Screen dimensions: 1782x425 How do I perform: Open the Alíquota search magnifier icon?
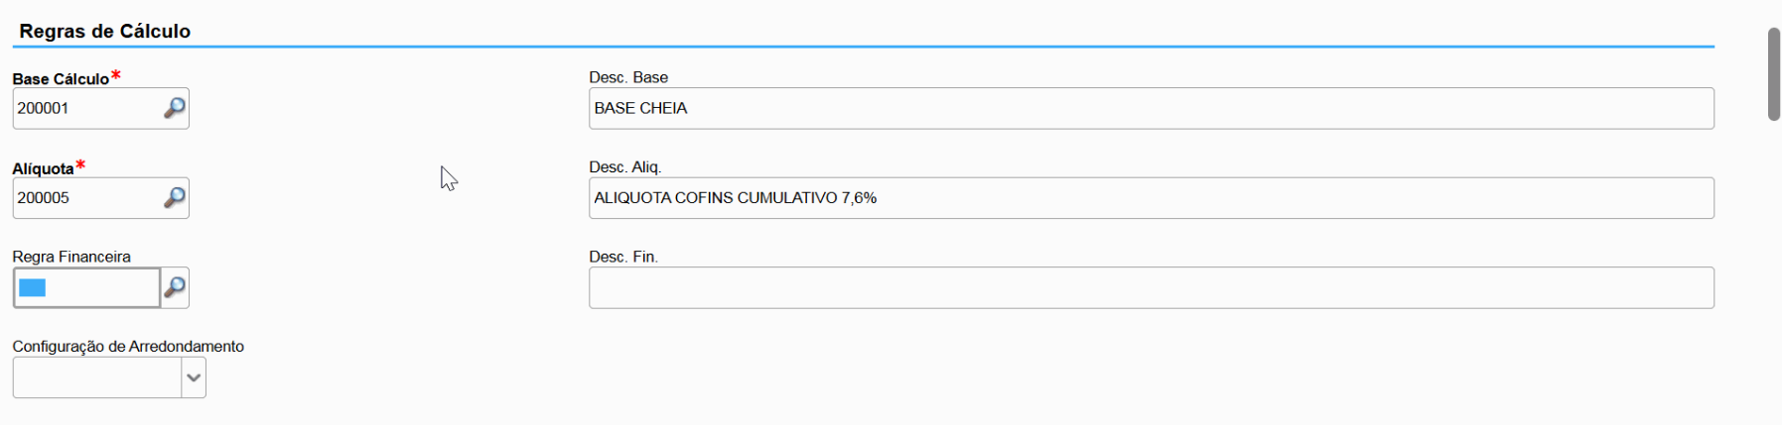(175, 198)
